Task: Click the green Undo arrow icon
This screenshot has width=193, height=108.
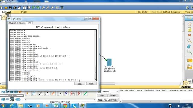Action: (33, 8)
